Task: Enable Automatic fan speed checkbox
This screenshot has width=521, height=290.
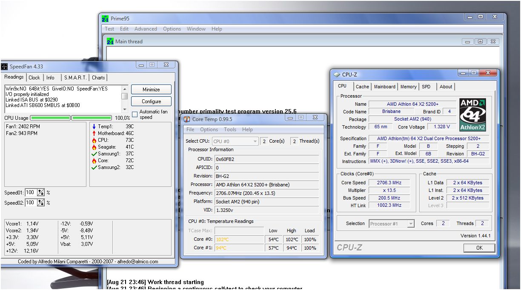Action: (135, 114)
